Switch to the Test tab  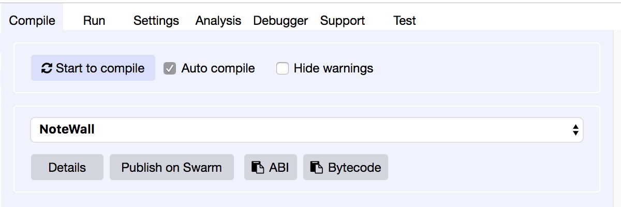(405, 21)
